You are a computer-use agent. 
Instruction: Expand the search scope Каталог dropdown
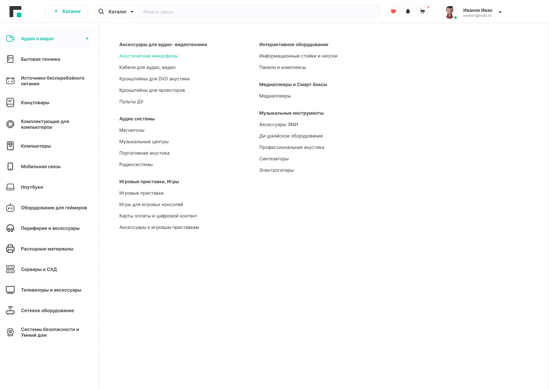[131, 11]
